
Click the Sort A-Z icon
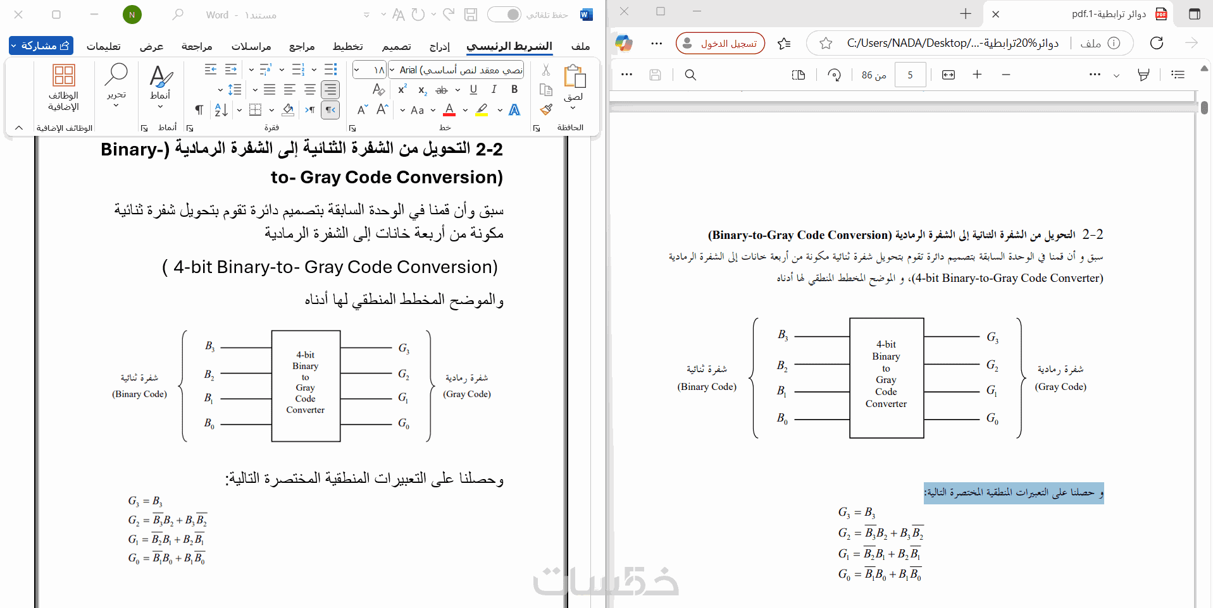(221, 110)
